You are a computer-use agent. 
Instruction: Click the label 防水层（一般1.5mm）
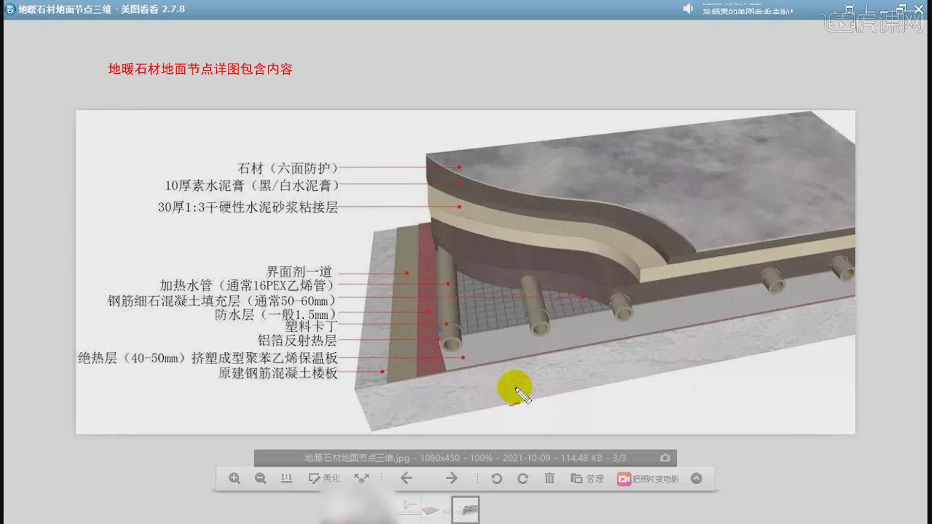click(x=275, y=315)
